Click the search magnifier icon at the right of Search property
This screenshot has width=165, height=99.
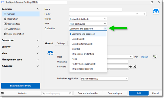70,93
